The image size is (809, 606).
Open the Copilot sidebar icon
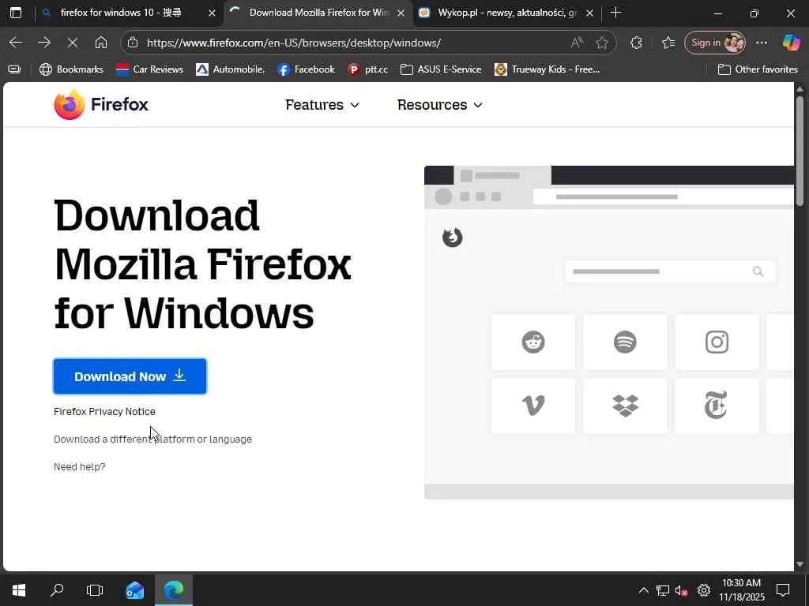(791, 43)
